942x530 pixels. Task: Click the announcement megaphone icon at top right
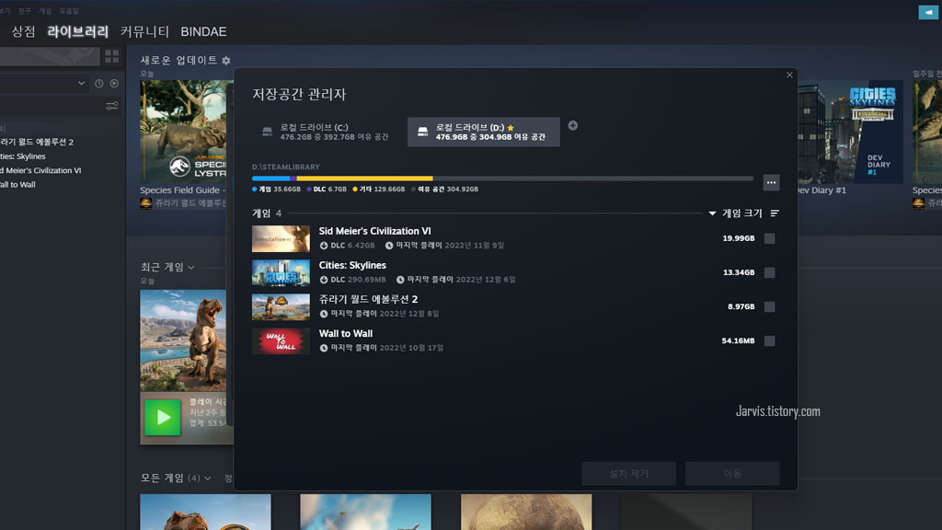928,12
